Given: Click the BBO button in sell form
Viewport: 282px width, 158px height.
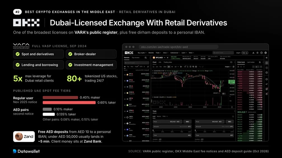Looking at the screenshot, I should [230, 121].
